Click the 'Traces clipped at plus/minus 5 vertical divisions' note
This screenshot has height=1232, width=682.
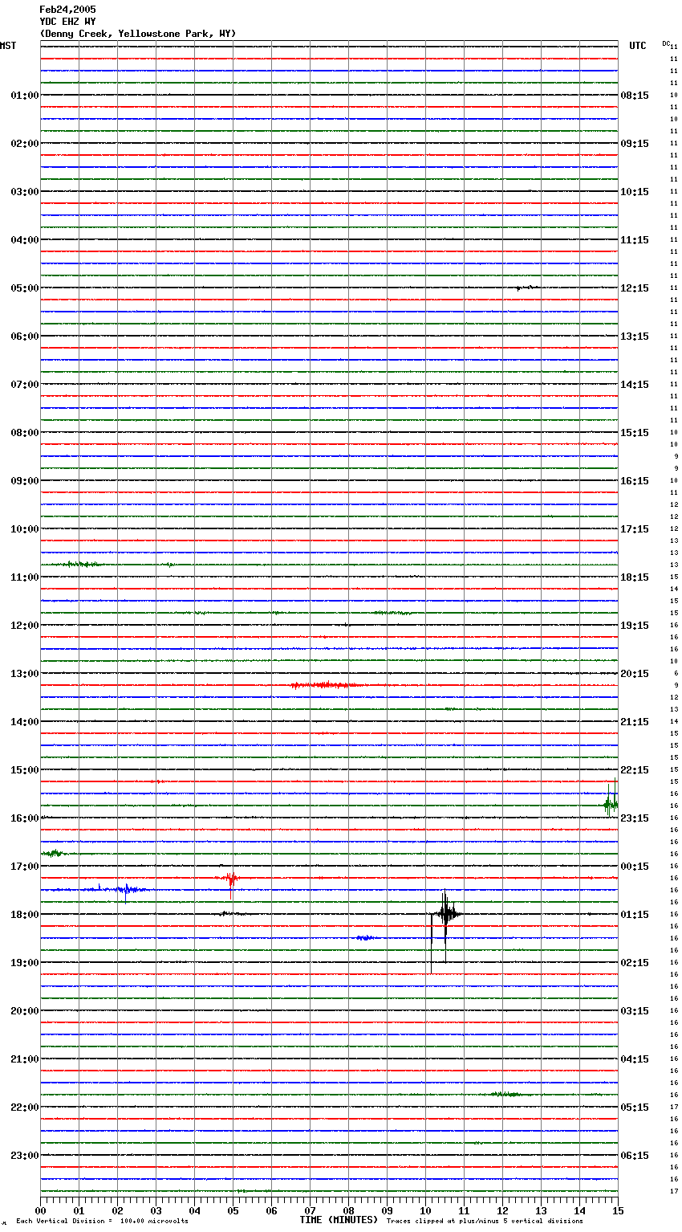tap(485, 1222)
